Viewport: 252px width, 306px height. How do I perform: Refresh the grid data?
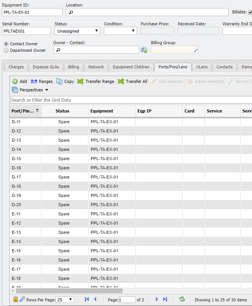pos(182,299)
